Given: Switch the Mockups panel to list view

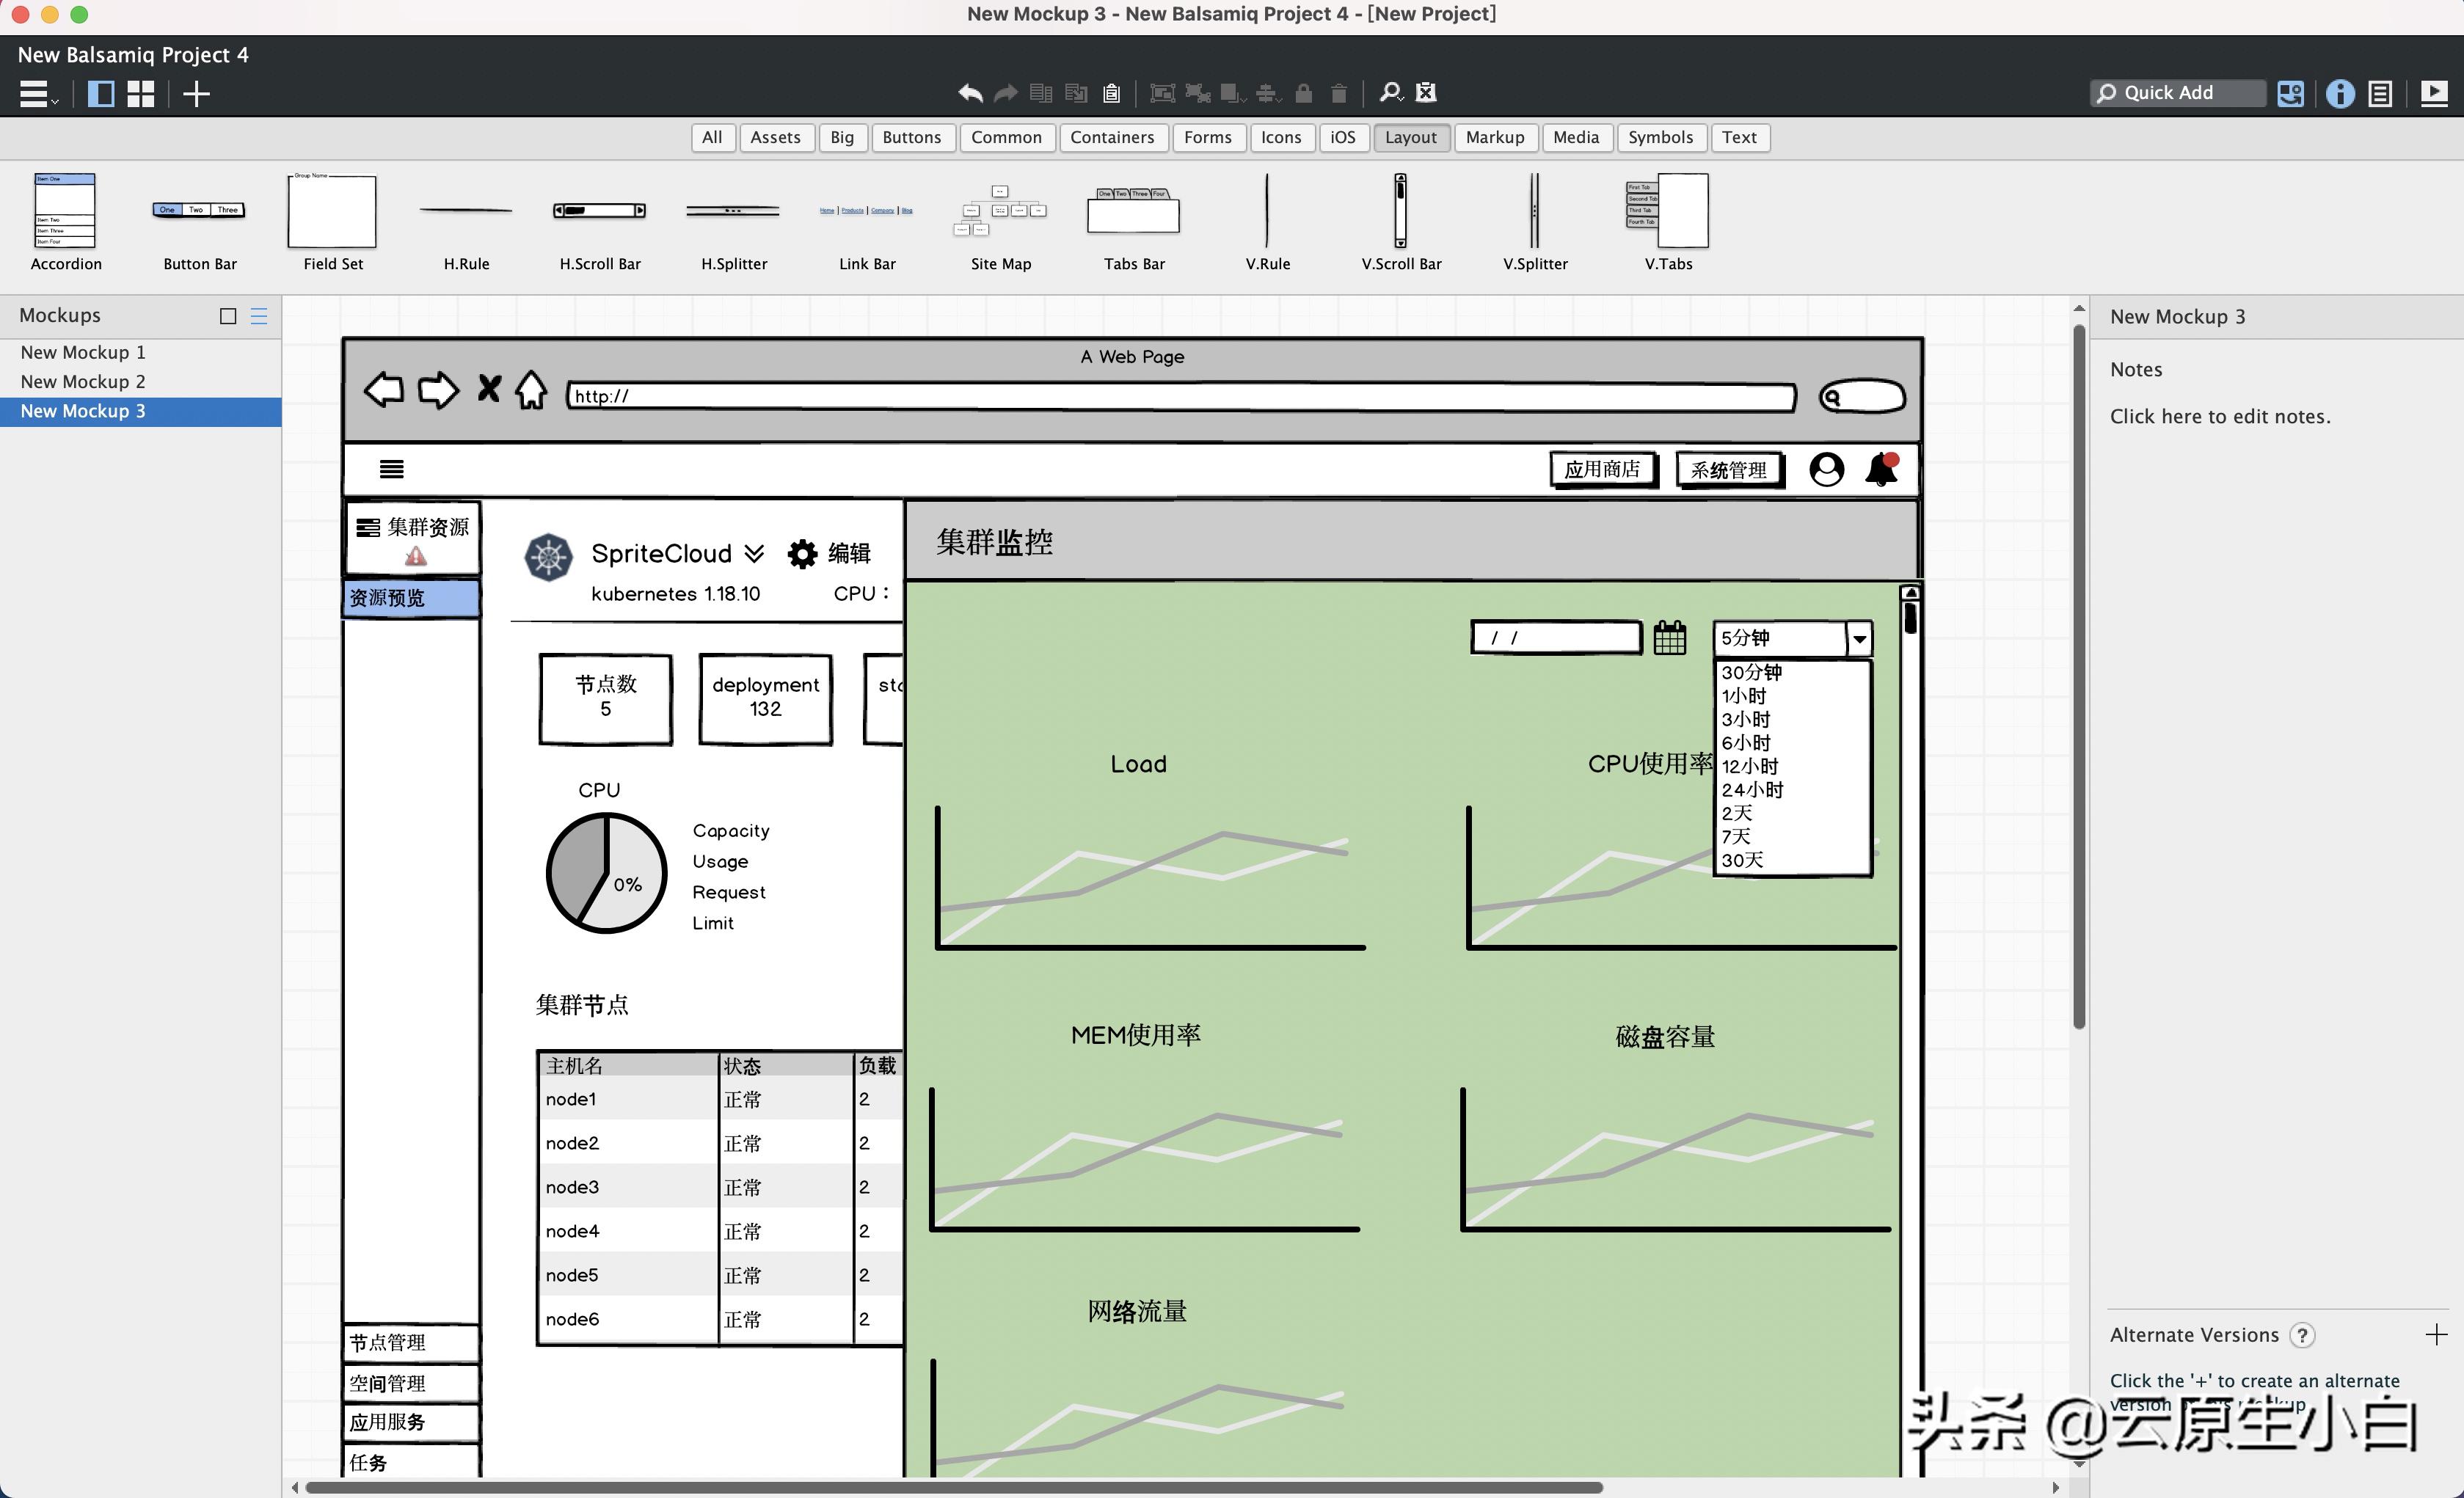Looking at the screenshot, I should tap(258, 316).
